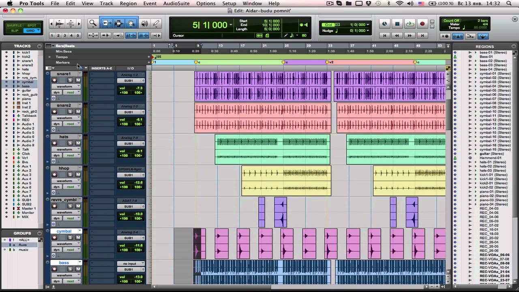
Task: Recall Zoom Preset 3
Action: tap(65, 35)
